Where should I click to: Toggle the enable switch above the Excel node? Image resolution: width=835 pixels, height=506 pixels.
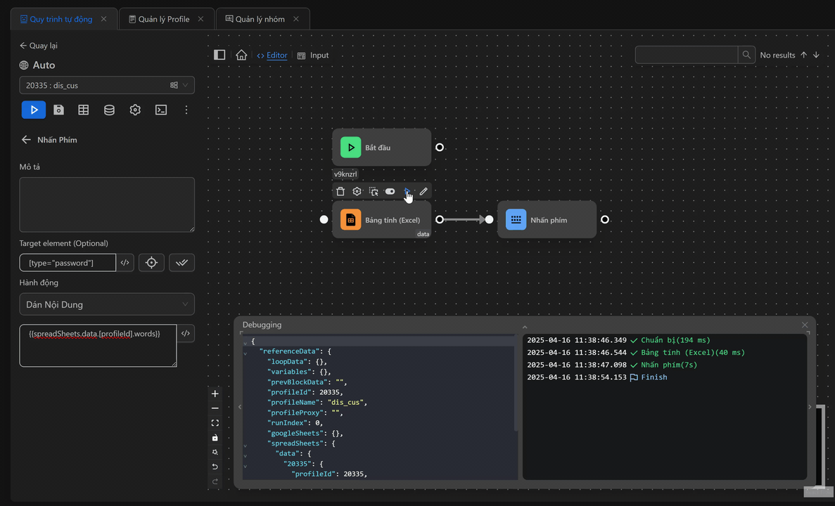(390, 191)
